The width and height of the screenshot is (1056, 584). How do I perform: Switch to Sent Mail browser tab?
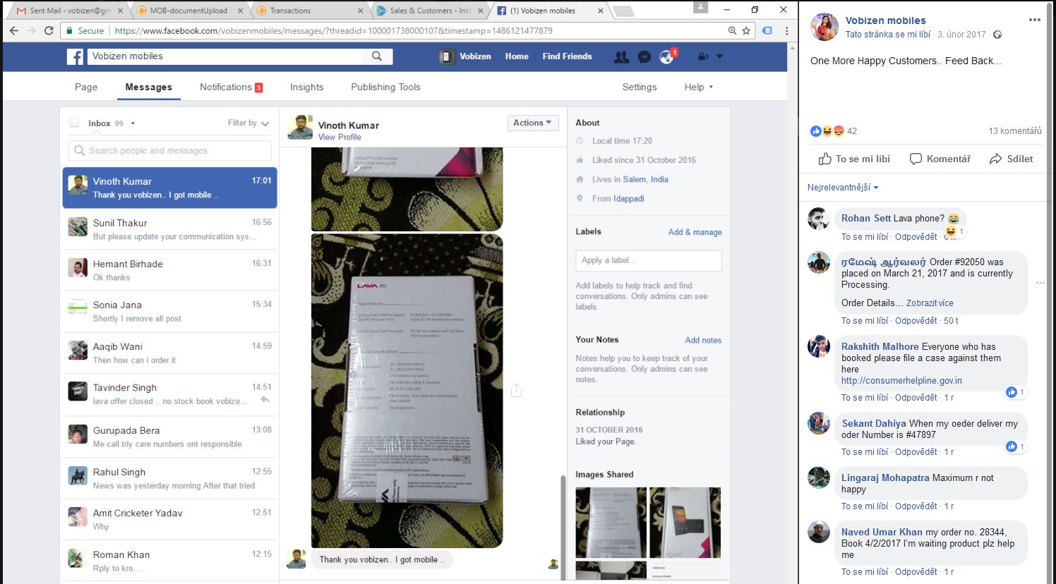(69, 11)
